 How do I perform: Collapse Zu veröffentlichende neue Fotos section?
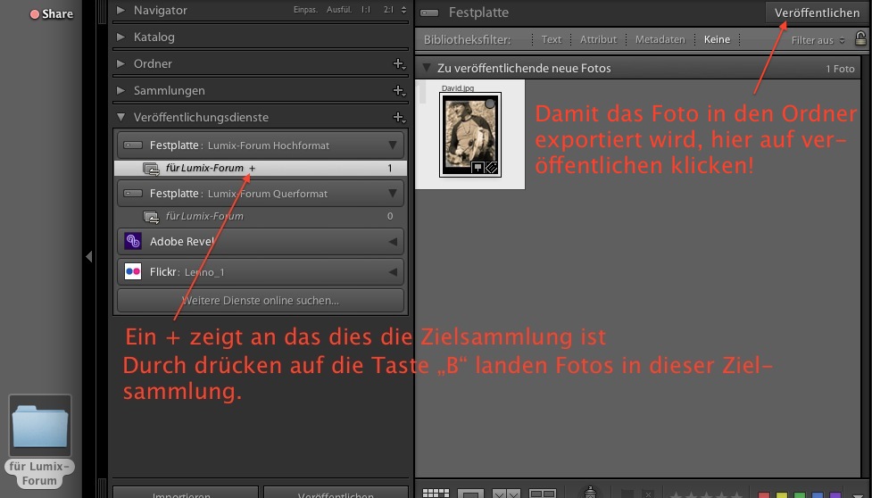click(x=427, y=68)
